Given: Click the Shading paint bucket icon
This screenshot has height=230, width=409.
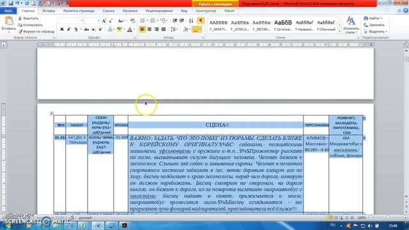Looking at the screenshot, I should pos(185,29).
